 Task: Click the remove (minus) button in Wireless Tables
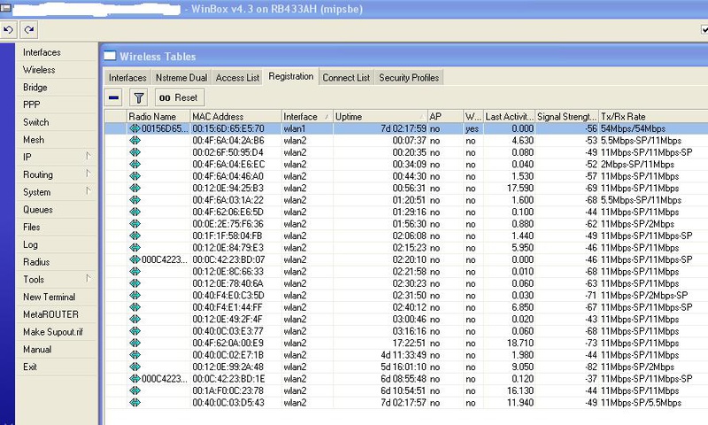114,97
